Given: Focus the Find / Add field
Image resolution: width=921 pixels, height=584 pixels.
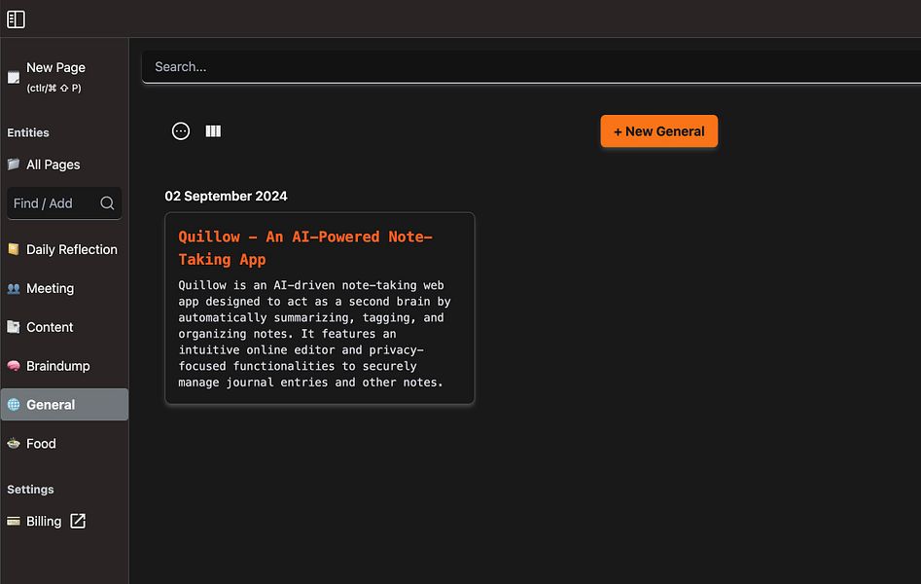Looking at the screenshot, I should (x=64, y=203).
